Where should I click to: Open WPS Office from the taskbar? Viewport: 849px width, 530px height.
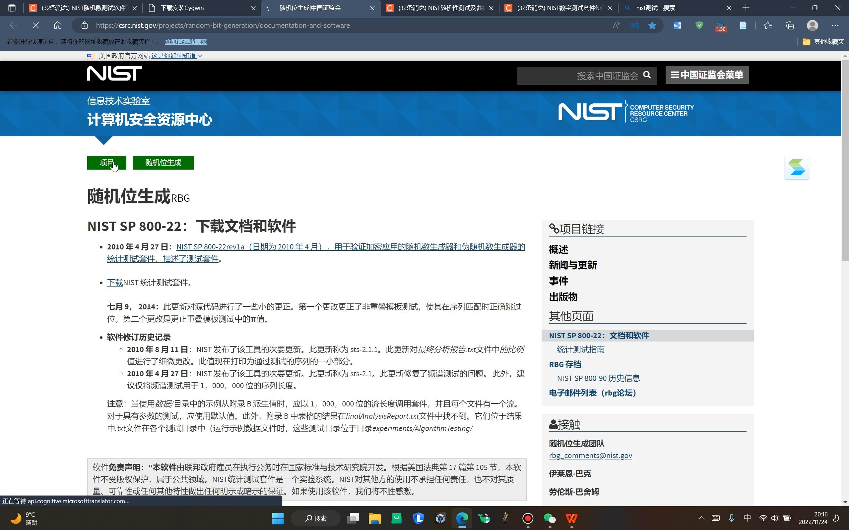(x=571, y=518)
